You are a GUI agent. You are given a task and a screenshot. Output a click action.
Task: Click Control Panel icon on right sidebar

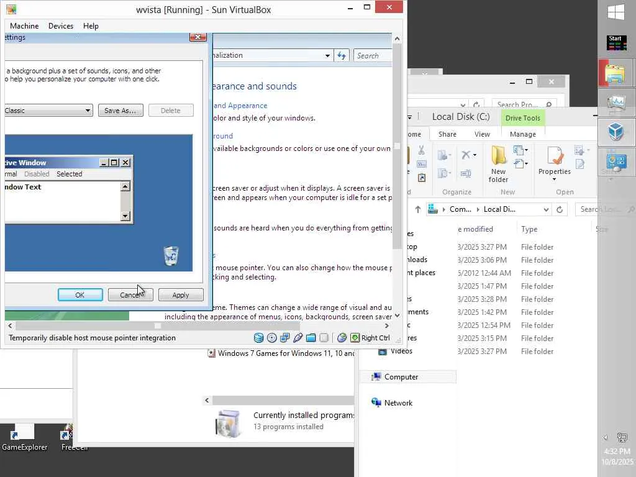[616, 161]
